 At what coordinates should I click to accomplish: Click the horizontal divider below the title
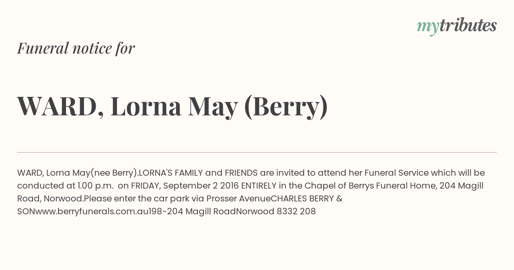tap(257, 152)
